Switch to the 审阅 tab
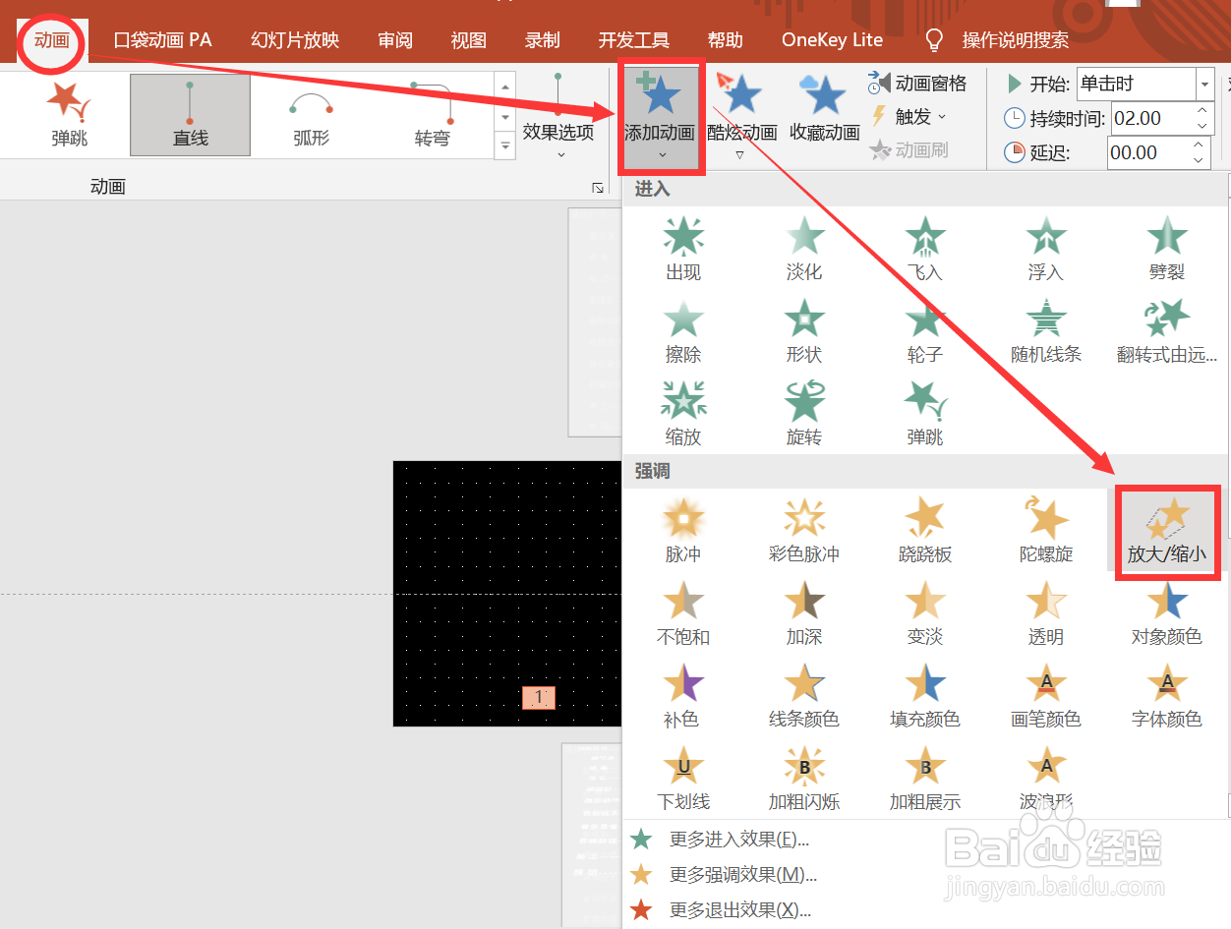The image size is (1231, 929). [x=395, y=40]
